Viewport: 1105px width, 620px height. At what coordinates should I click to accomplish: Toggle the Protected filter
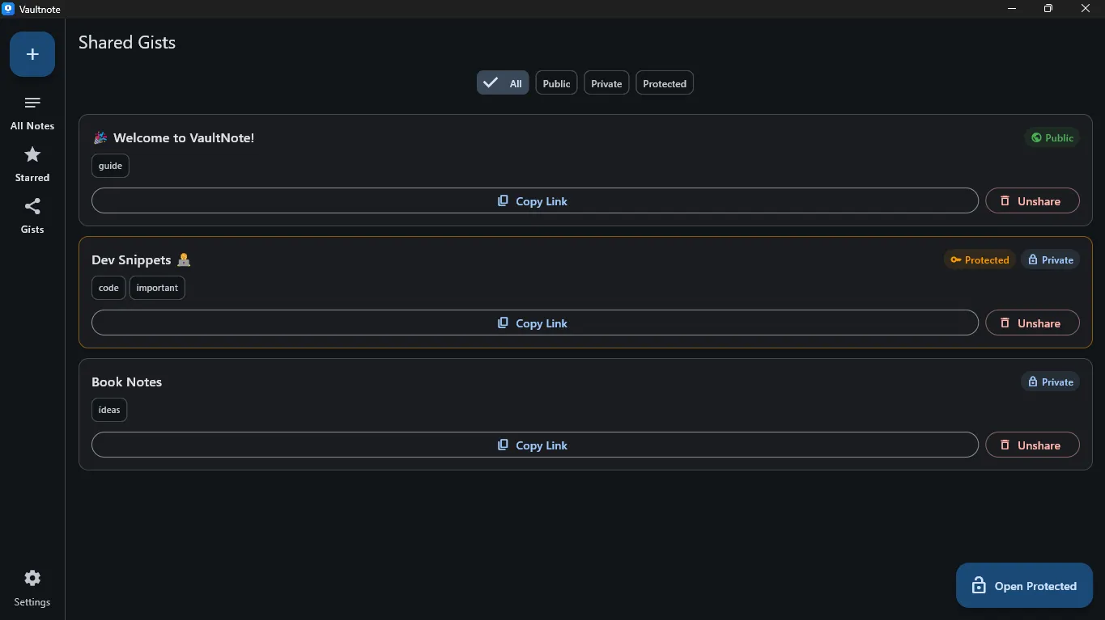(664, 82)
